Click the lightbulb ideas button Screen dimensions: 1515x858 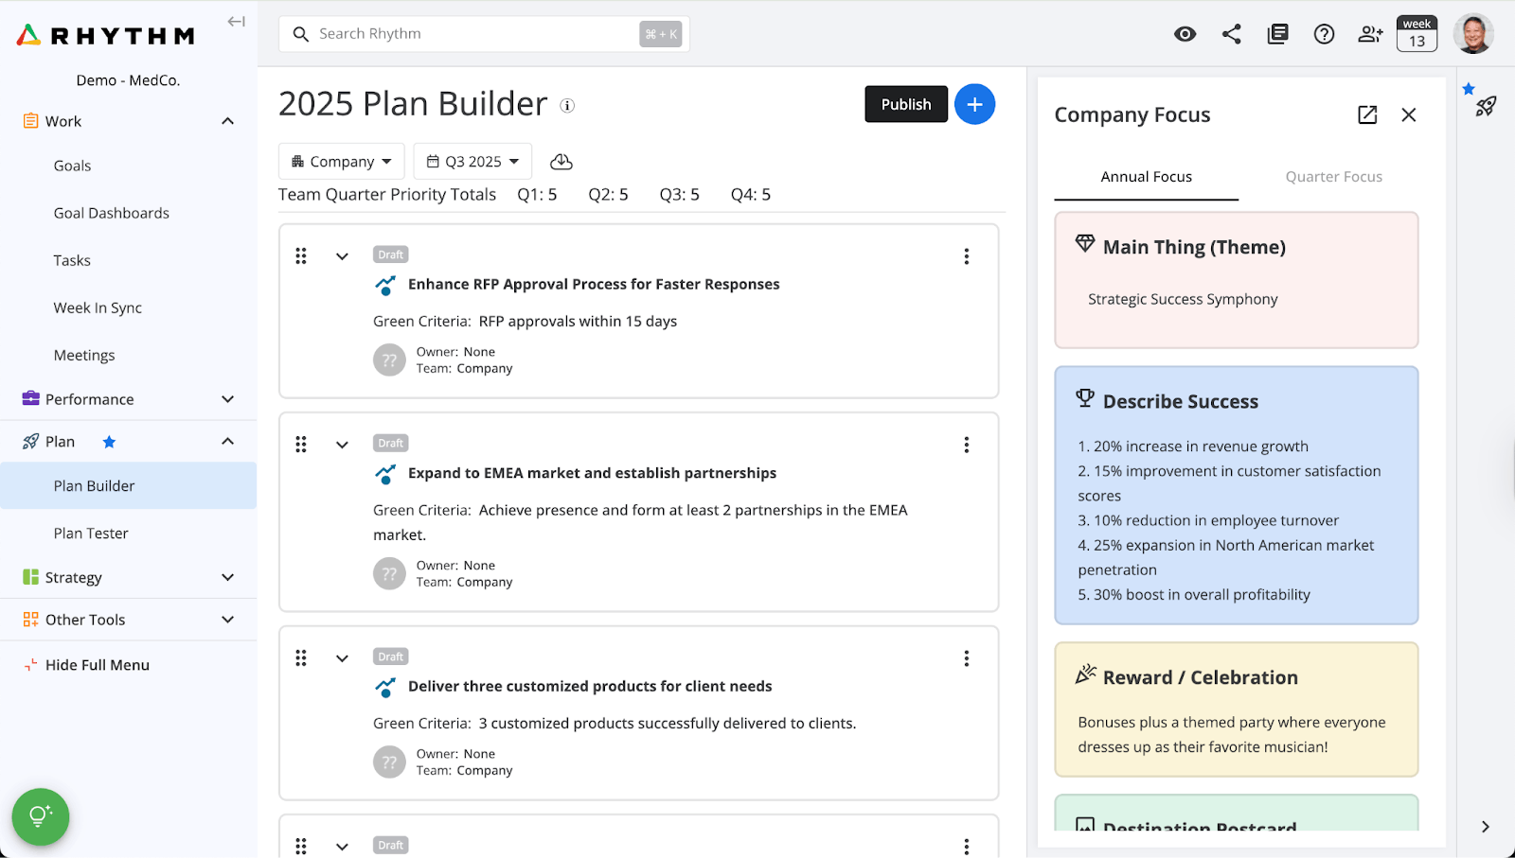pyautogui.click(x=40, y=816)
